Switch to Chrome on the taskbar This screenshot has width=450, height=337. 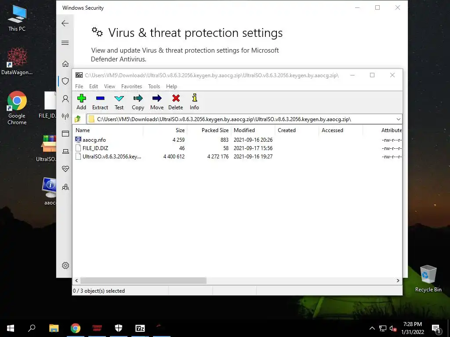click(76, 328)
